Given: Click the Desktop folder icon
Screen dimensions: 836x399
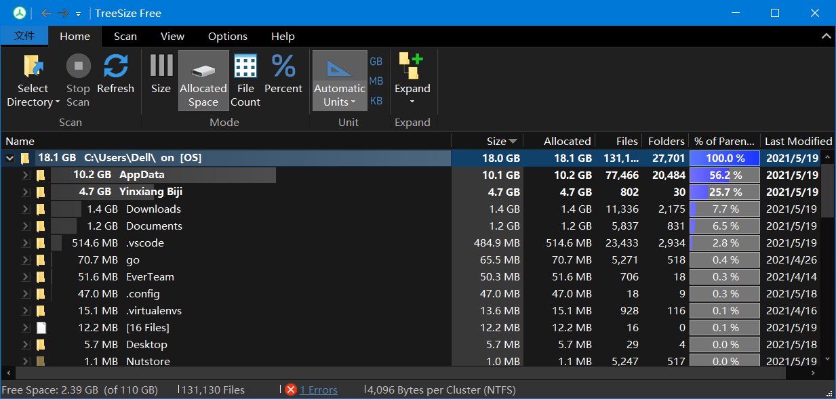Looking at the screenshot, I should click(x=41, y=345).
